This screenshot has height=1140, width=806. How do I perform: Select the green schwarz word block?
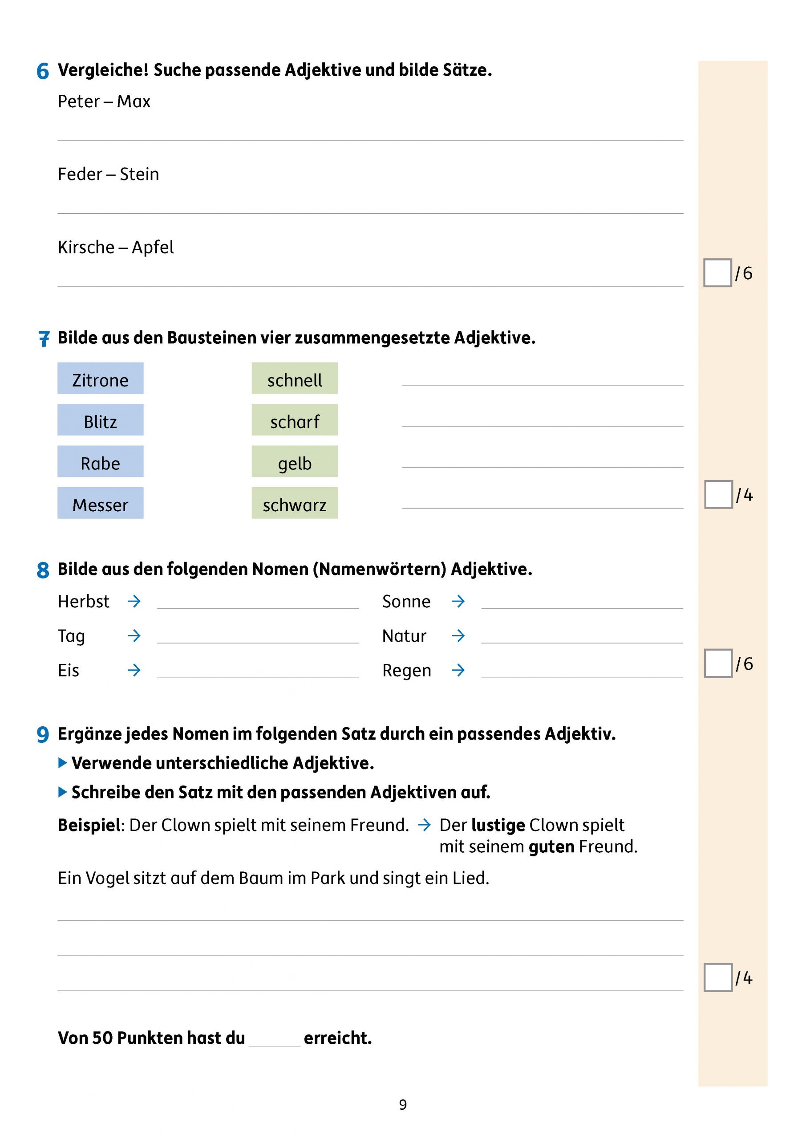point(294,503)
